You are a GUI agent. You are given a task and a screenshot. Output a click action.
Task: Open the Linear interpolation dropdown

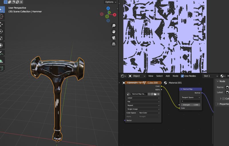[x=143, y=98]
